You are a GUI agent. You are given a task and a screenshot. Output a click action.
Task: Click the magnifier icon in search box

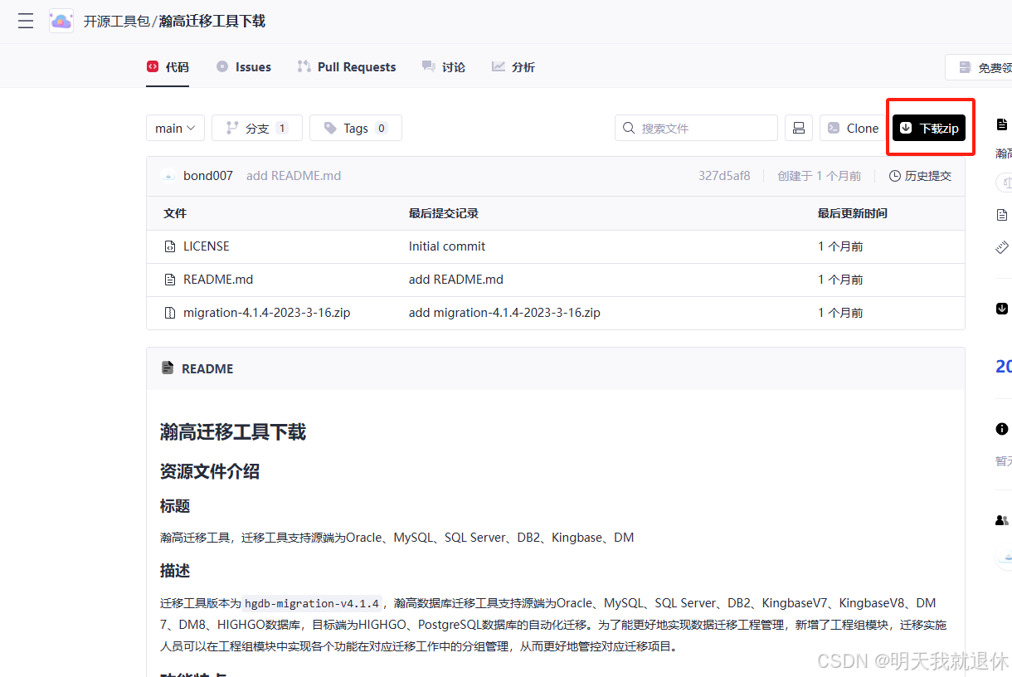630,128
